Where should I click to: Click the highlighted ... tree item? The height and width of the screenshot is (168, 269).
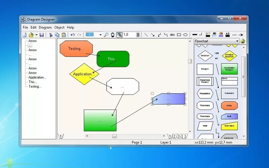click(30, 46)
